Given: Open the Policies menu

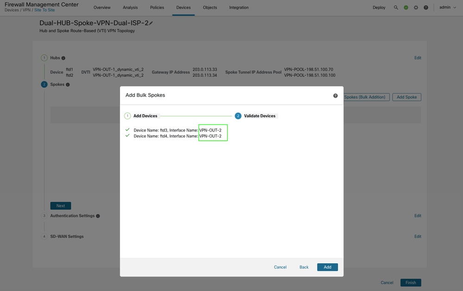Looking at the screenshot, I should [157, 7].
